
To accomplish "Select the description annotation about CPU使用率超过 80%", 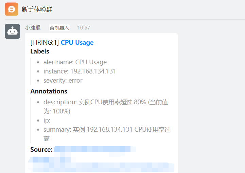I will tap(106, 107).
